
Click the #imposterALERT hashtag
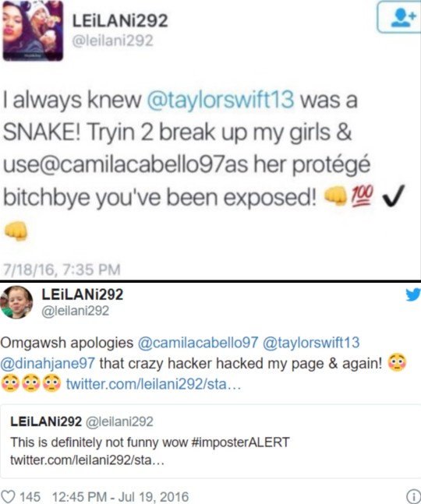[x=240, y=442]
